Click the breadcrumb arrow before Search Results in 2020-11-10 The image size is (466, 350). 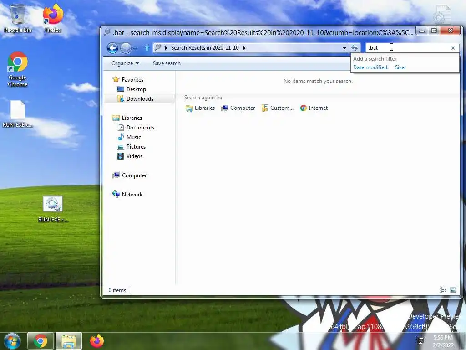tap(166, 48)
